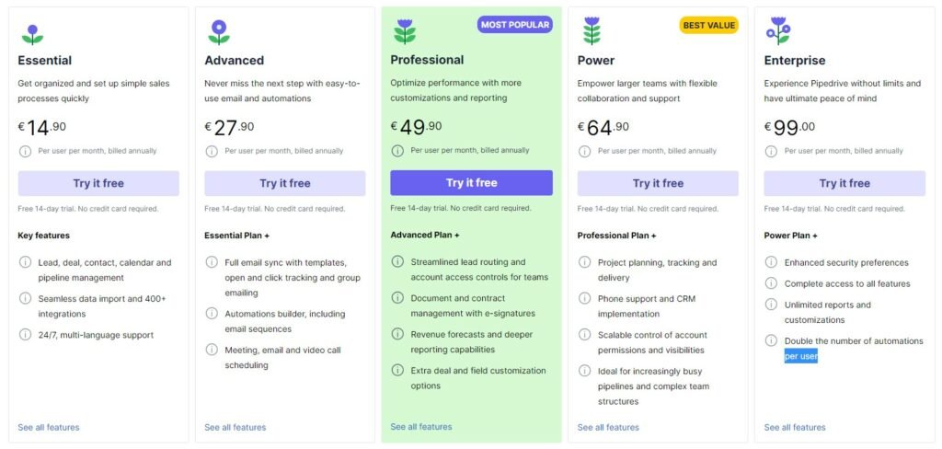Select Try it free for Enterprise plan
This screenshot has height=449, width=942.
844,183
